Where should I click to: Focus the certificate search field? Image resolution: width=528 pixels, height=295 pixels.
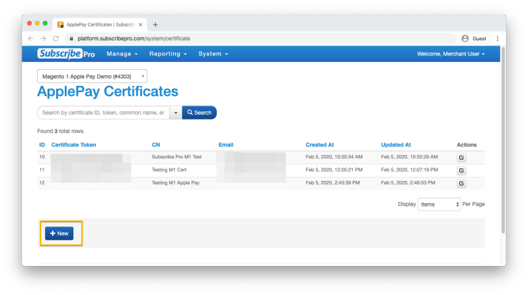tap(103, 113)
